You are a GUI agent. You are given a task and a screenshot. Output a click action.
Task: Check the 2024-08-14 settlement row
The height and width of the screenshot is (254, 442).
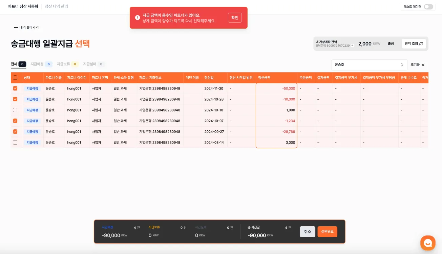(15, 142)
